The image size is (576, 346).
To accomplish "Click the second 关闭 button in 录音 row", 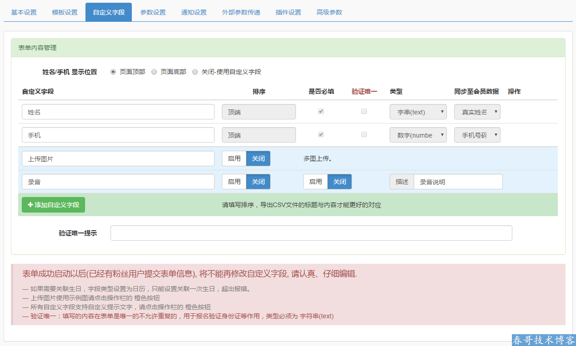I will point(340,182).
